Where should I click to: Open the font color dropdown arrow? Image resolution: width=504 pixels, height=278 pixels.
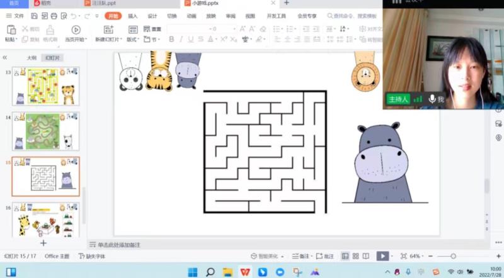[215, 40]
